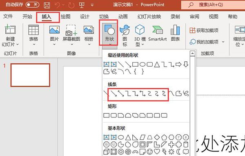Image resolution: width=245 pixels, height=156 pixels.
Task: Switch to the 动画 tab
Action: (123, 16)
